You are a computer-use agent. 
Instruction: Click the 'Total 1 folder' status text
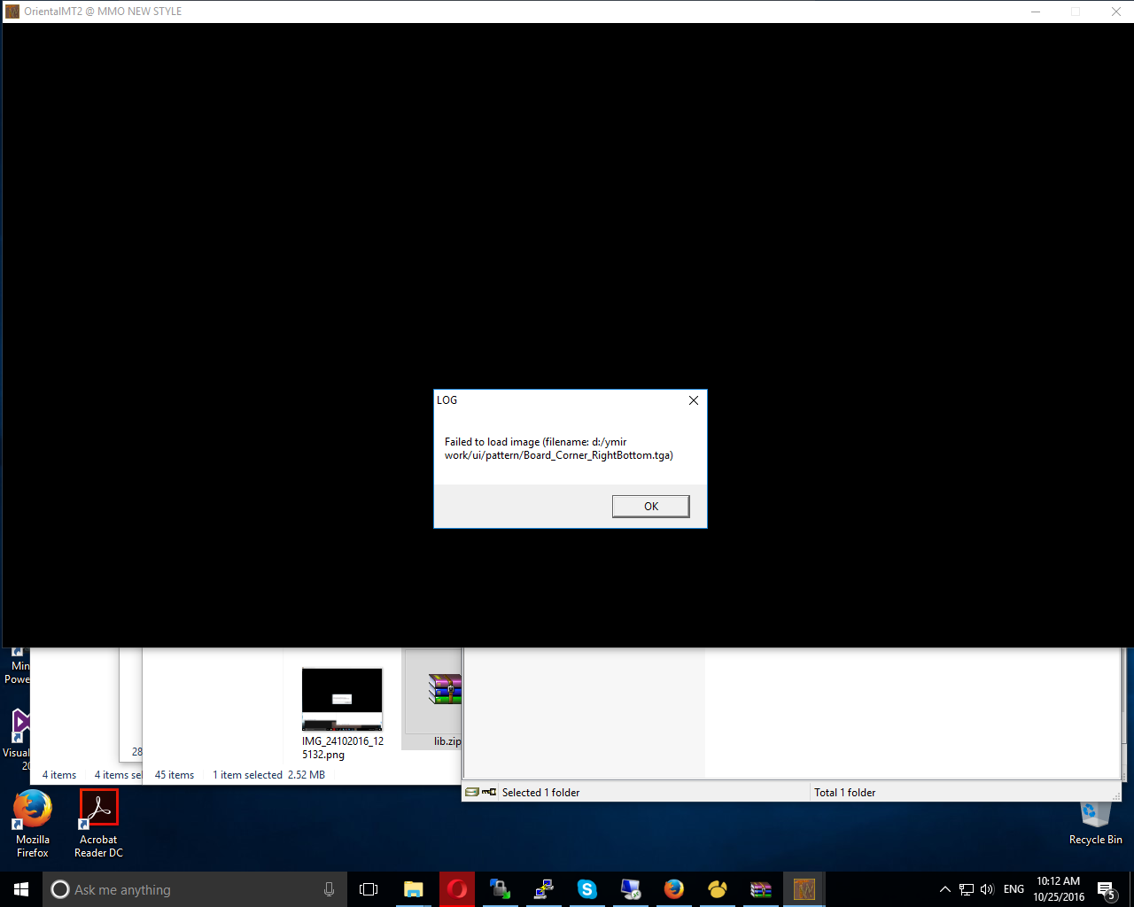(x=844, y=793)
